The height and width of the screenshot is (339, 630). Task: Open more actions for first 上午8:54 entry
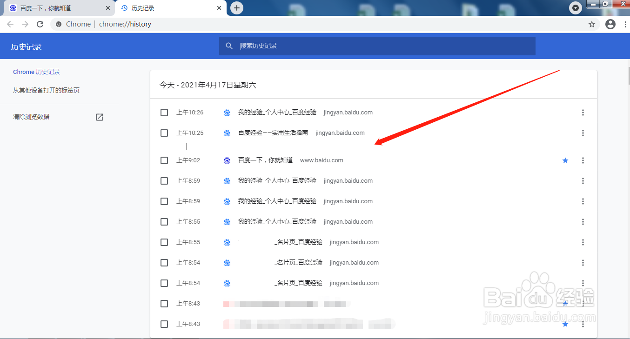pyautogui.click(x=583, y=263)
